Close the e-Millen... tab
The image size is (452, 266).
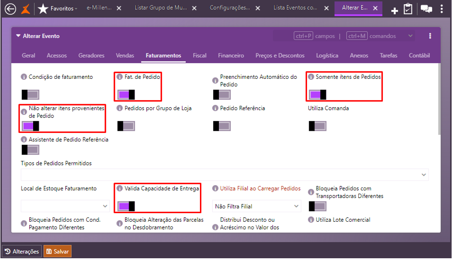click(119, 8)
